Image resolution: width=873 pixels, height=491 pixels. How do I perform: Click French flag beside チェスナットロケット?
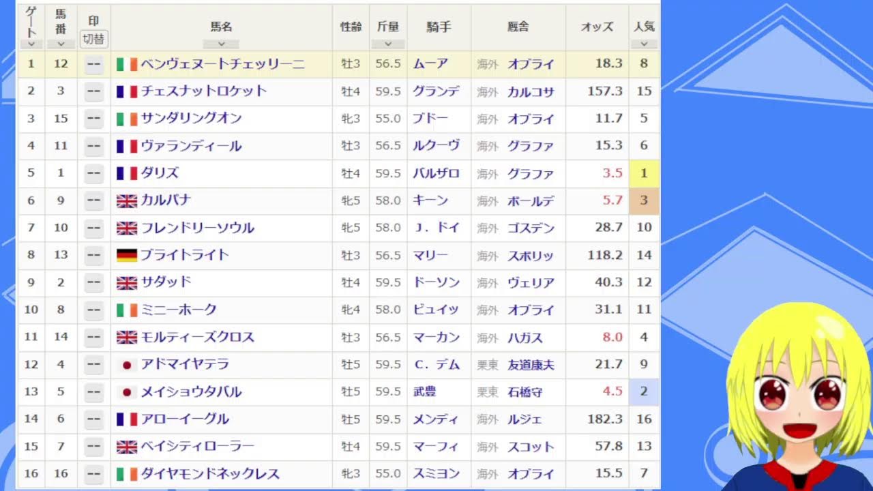(x=127, y=91)
